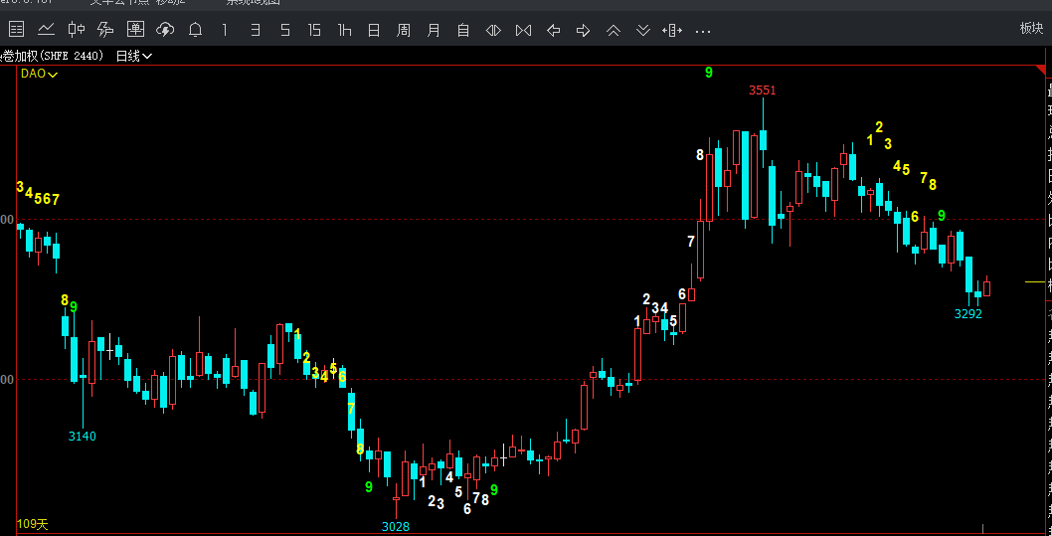Select the 1h hourly period

345,30
